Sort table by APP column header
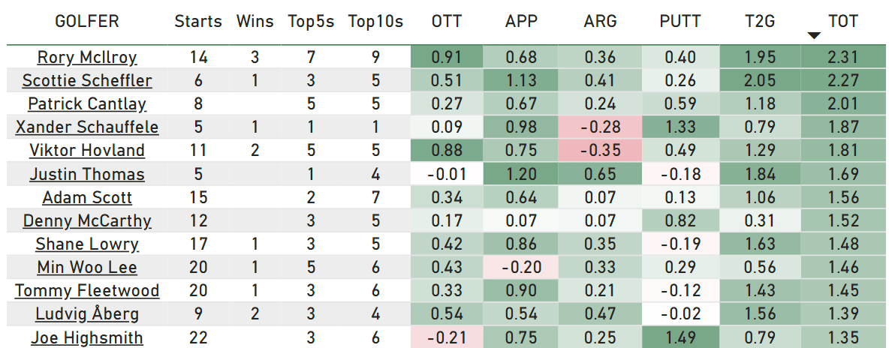The height and width of the screenshot is (348, 889). coord(521,22)
